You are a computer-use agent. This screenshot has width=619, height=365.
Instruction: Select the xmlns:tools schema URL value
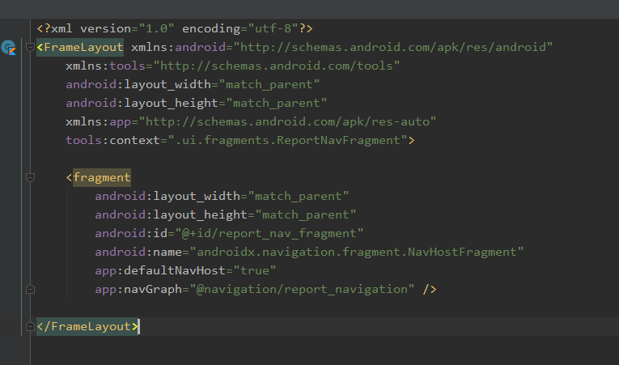tap(277, 66)
